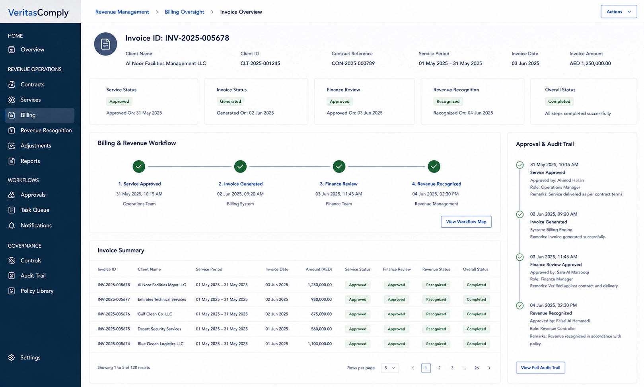The width and height of the screenshot is (644, 387).
Task: Open Revenue Recognition in the sidebar
Action: click(40, 130)
